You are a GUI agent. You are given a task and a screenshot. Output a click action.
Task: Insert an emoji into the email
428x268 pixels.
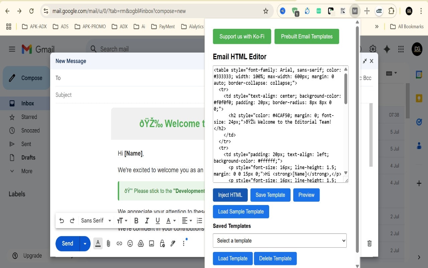[x=130, y=243]
